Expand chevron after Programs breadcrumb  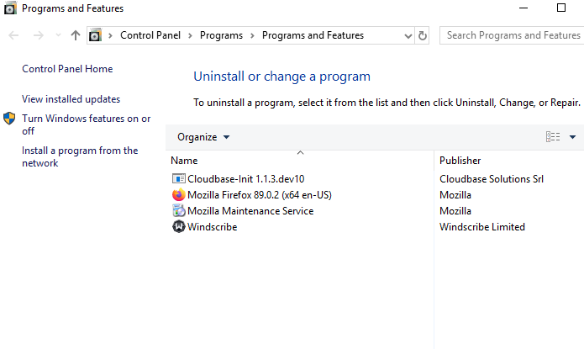point(253,36)
